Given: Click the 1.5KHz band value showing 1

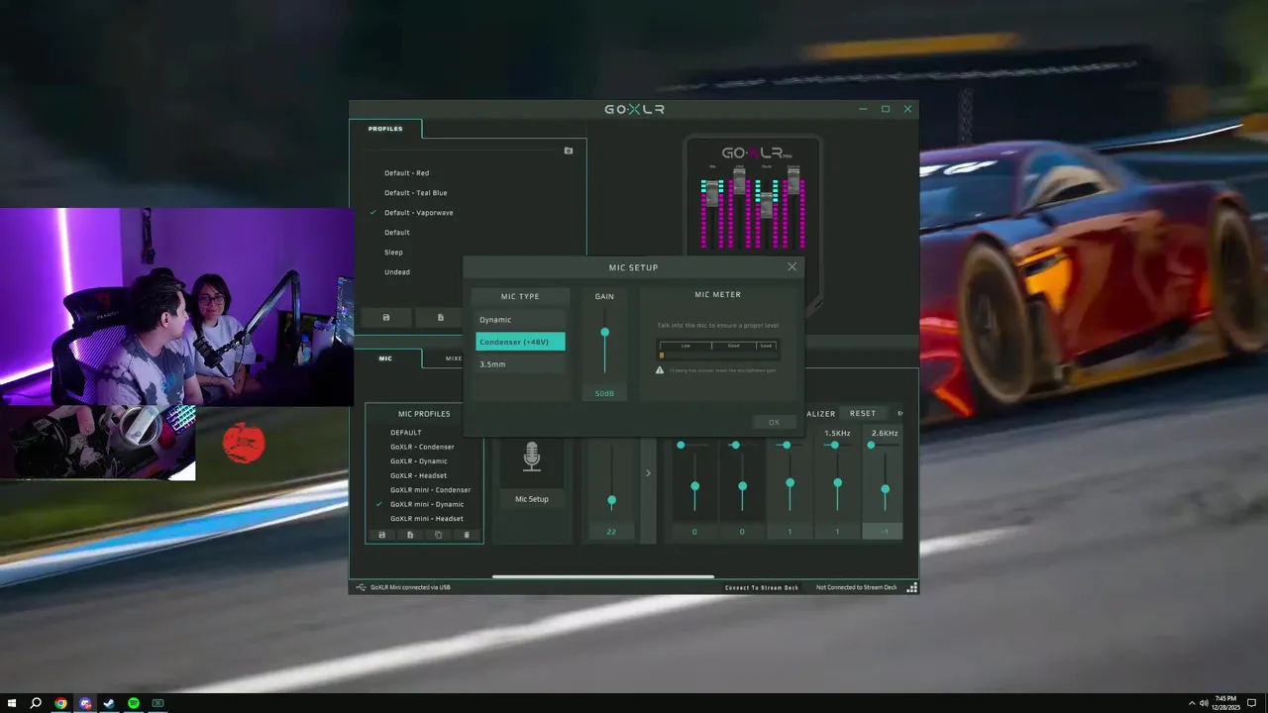Looking at the screenshot, I should [x=837, y=532].
